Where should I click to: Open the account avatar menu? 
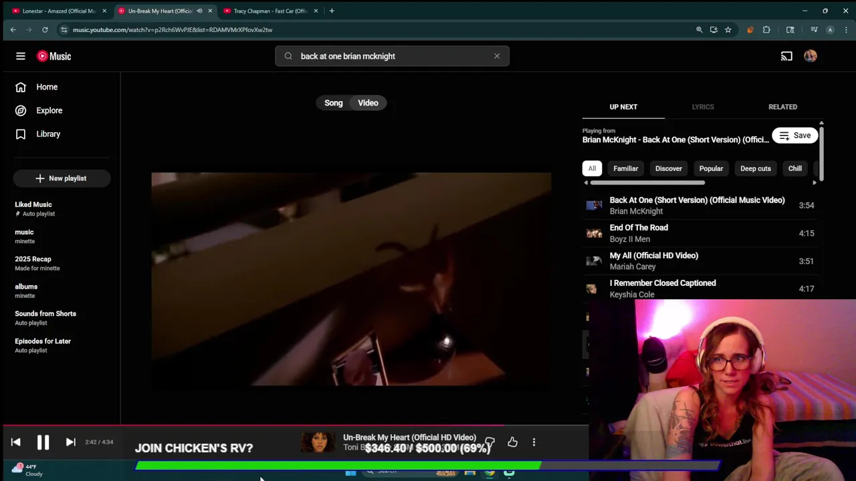pos(811,56)
